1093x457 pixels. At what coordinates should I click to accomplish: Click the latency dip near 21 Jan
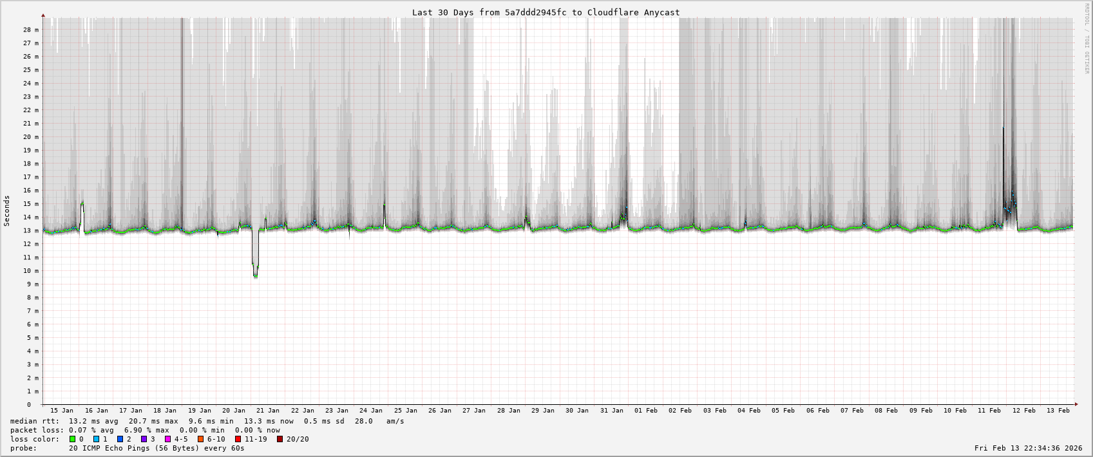(x=256, y=274)
